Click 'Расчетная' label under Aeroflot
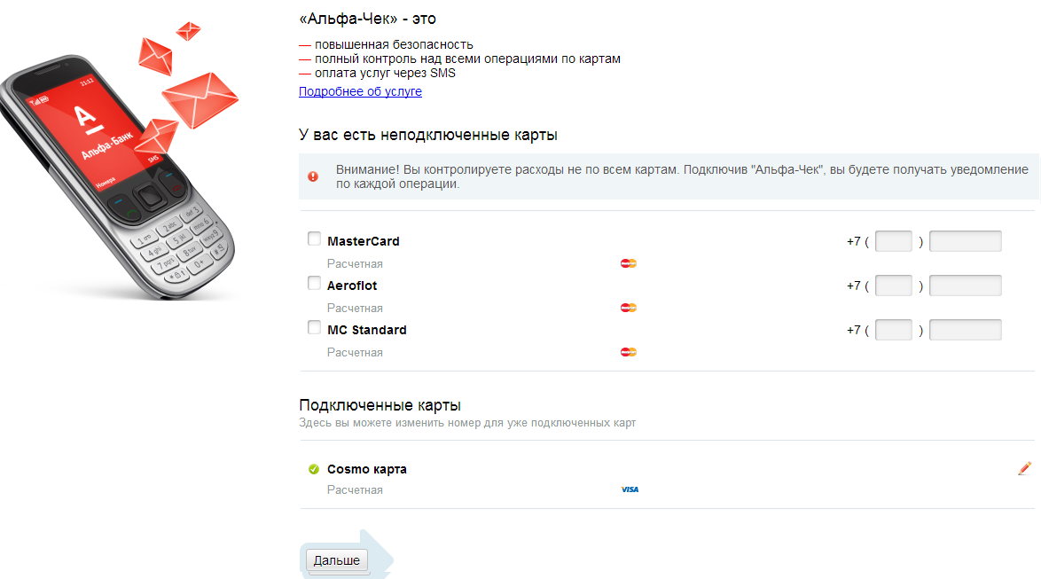 pos(355,308)
